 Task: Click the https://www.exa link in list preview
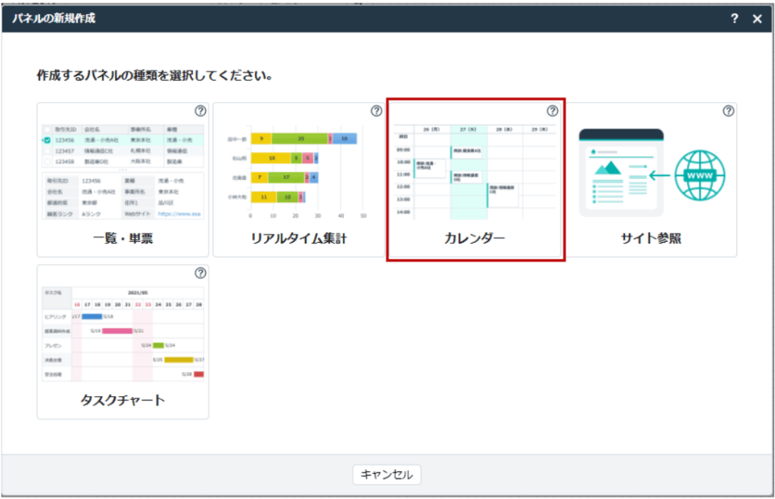click(x=180, y=215)
